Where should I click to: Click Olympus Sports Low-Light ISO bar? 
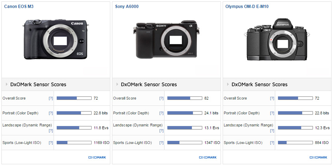296,143
